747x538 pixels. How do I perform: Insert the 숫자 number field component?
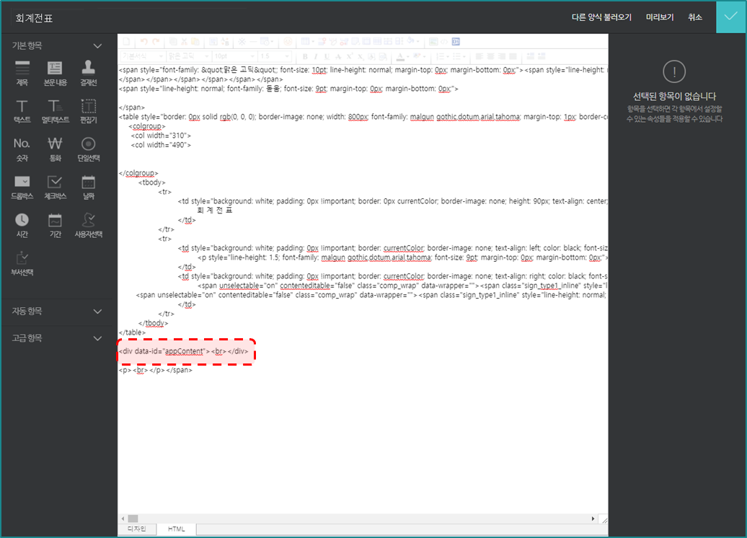22,149
